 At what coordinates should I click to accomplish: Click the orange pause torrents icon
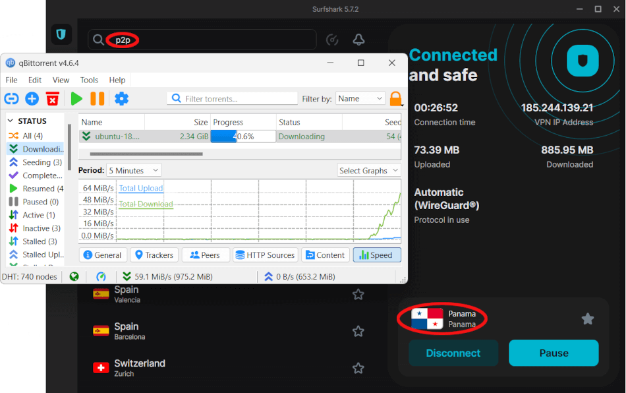(97, 98)
